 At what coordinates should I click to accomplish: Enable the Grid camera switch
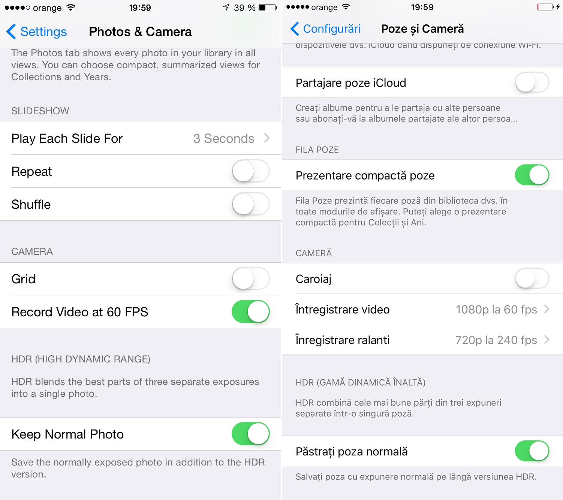click(251, 279)
